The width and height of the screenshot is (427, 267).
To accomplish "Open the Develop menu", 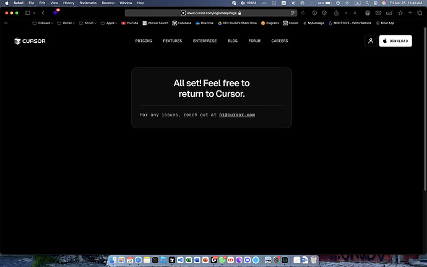I will [x=108, y=3].
